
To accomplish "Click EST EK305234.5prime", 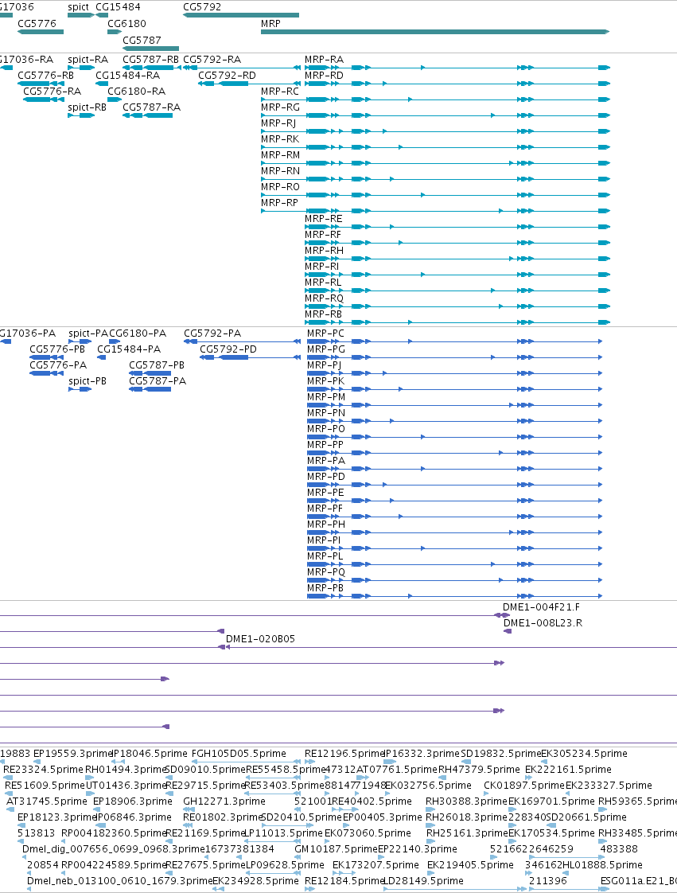I will 584,754.
